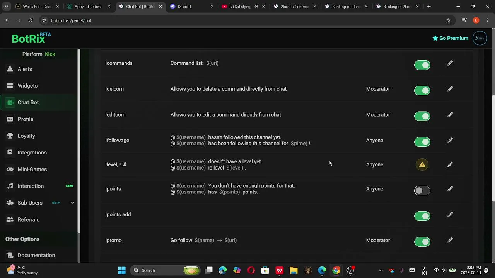Click the Moderator label on !delcom row
495x278 pixels.
pyautogui.click(x=378, y=89)
